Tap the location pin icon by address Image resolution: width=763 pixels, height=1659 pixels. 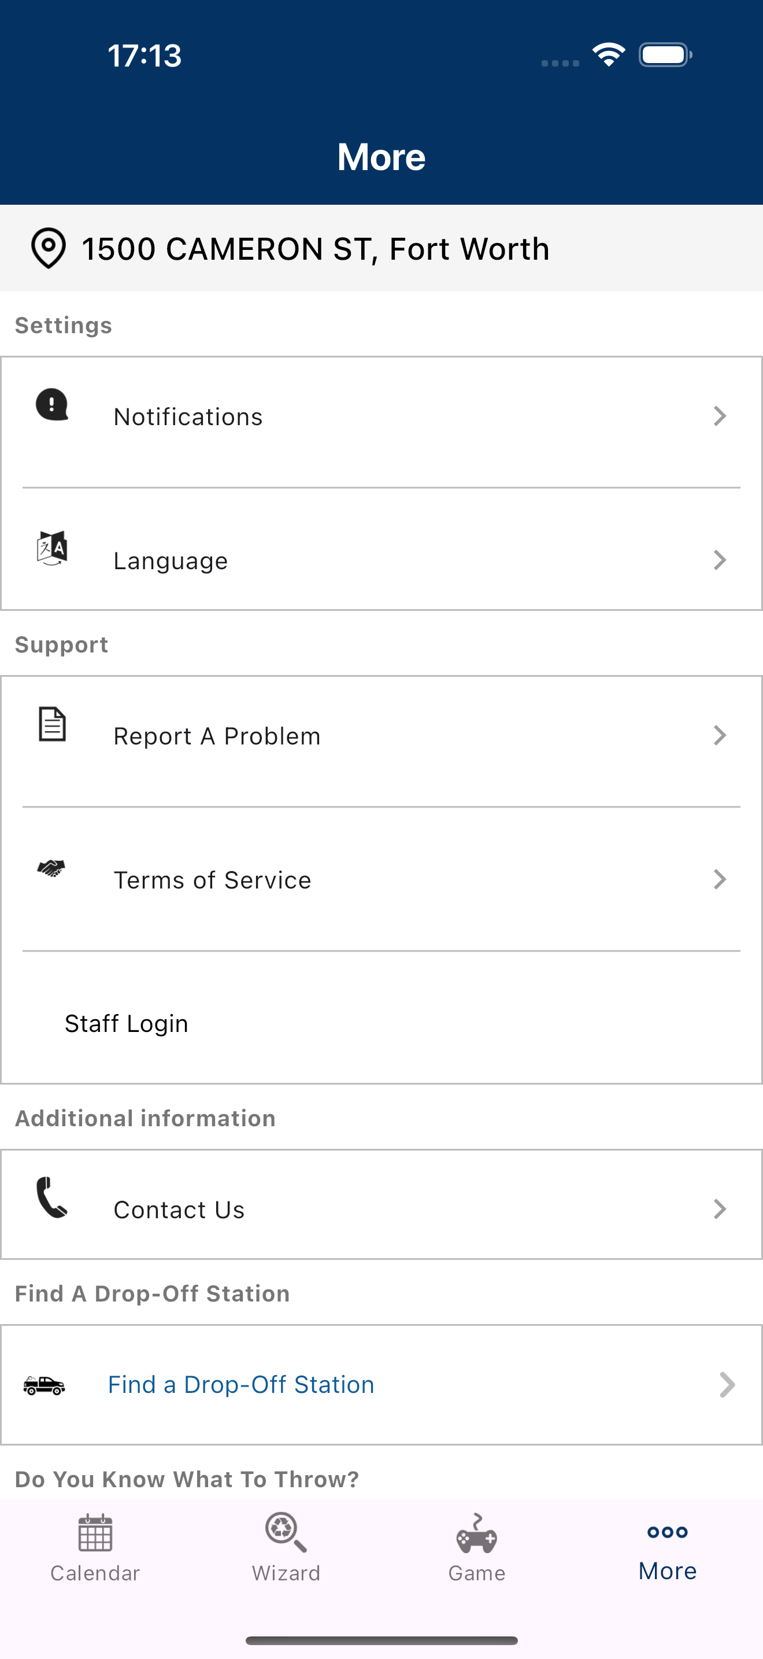48,248
